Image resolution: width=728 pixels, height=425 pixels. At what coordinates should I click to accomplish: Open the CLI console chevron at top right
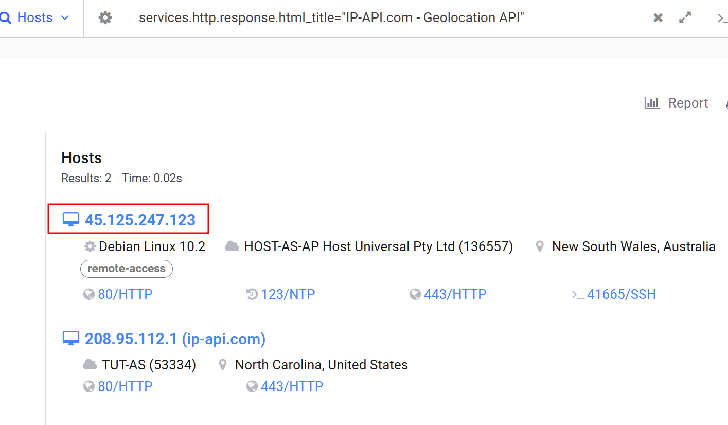722,17
